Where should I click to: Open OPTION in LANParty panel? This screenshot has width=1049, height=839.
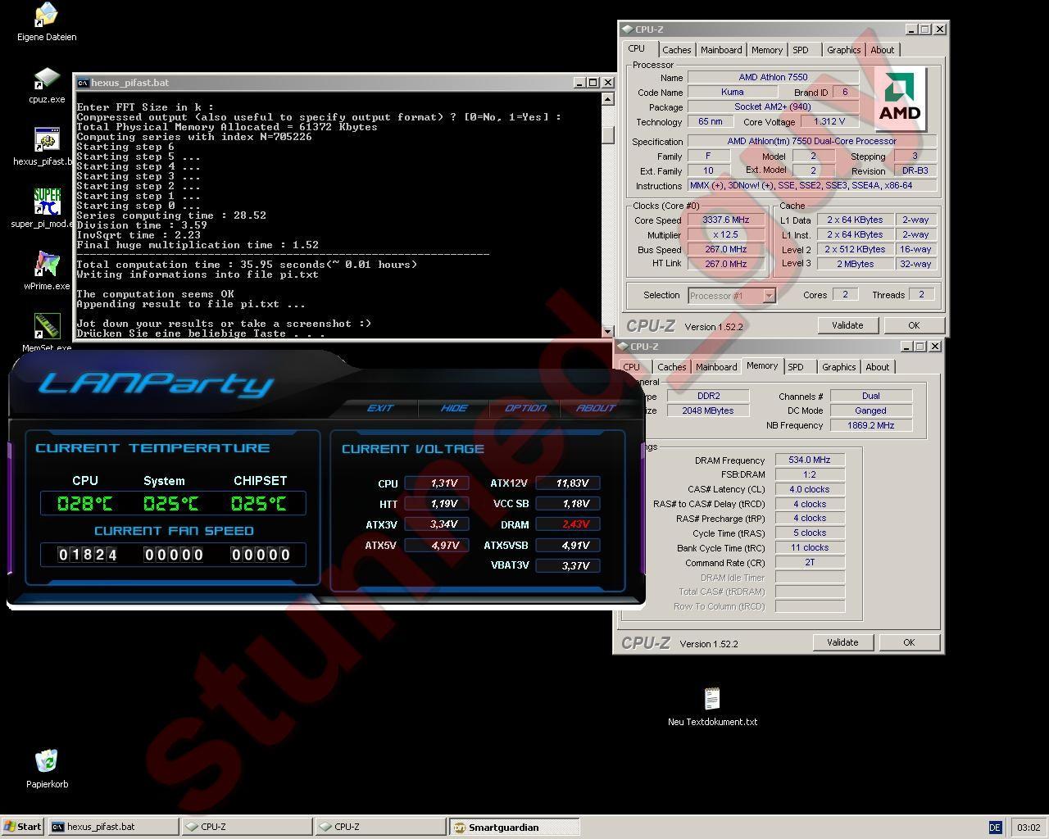point(525,408)
